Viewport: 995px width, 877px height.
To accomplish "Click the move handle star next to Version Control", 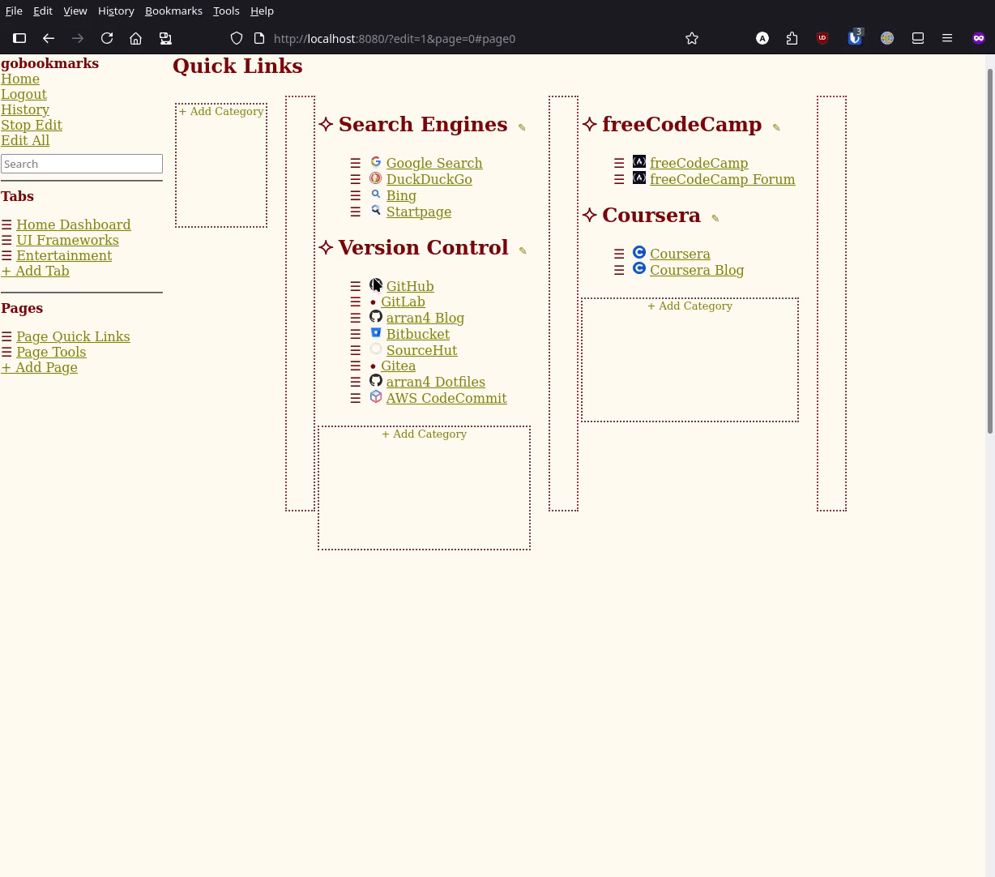I will [x=326, y=248].
